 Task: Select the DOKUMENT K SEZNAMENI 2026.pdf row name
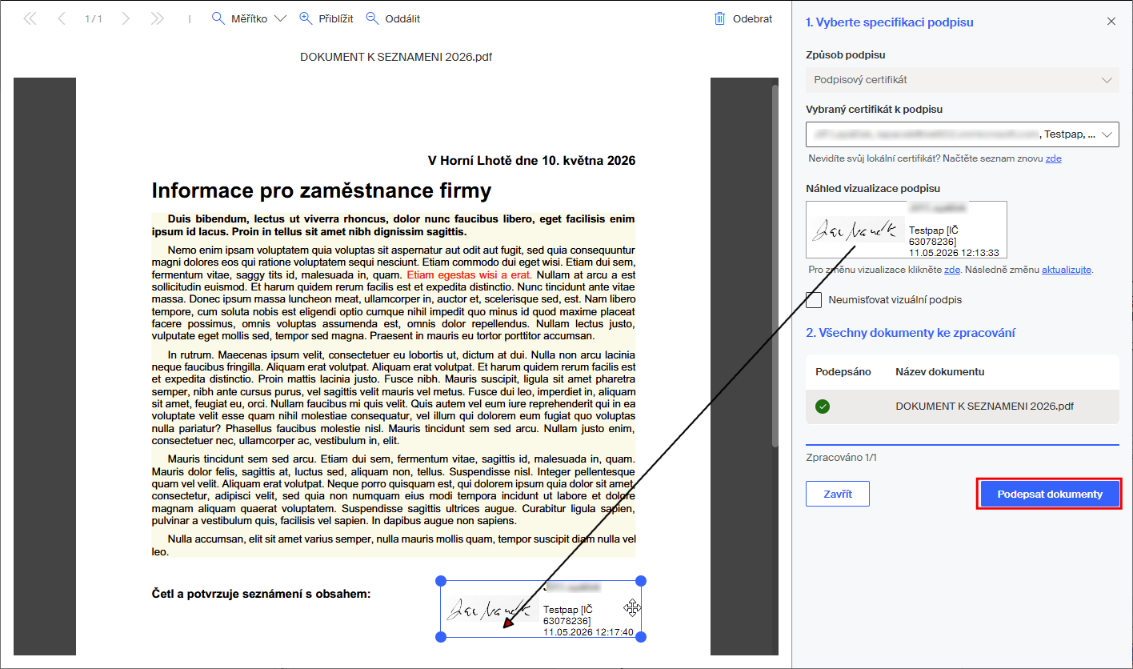coord(984,407)
